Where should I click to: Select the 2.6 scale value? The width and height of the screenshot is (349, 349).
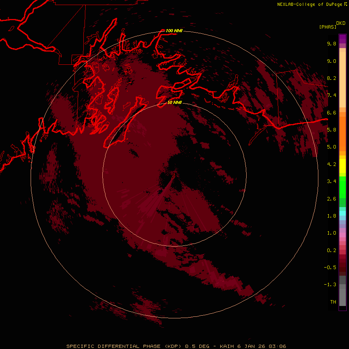coord(332,199)
